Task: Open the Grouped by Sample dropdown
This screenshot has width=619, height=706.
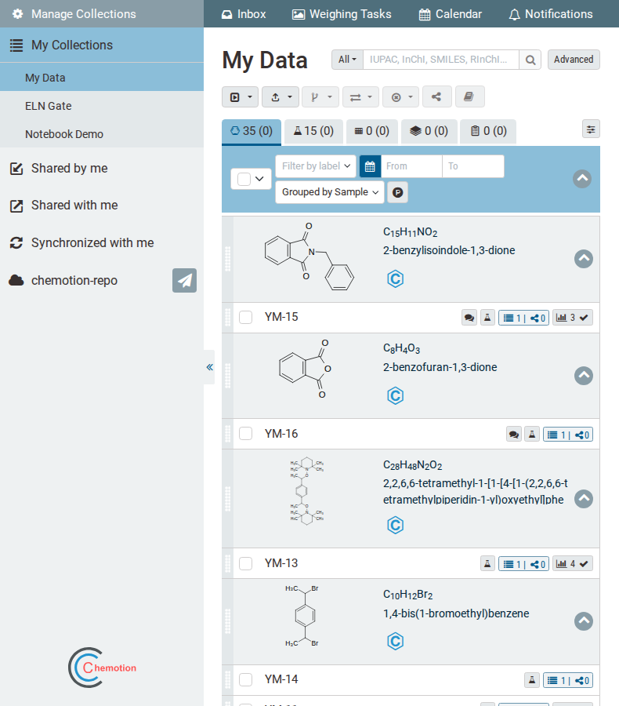Action: 330,192
